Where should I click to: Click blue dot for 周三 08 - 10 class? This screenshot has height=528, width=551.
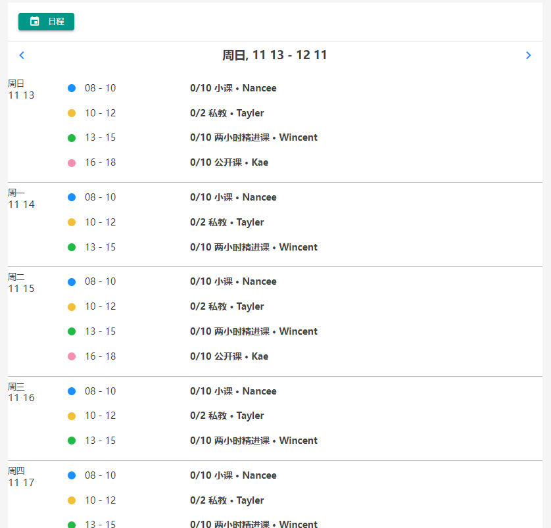[72, 391]
